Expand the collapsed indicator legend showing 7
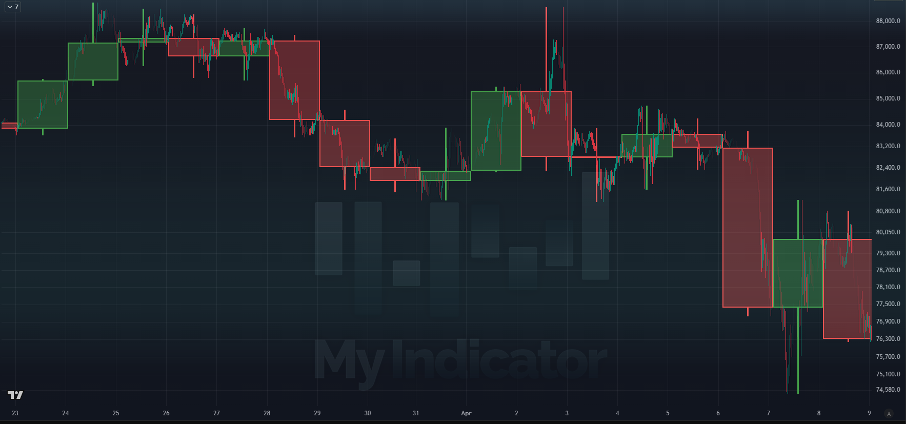The width and height of the screenshot is (906, 424). 13,7
